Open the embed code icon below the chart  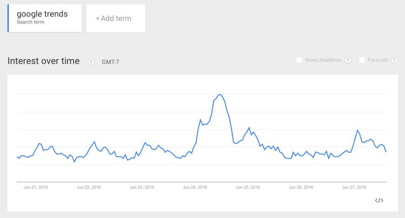click(x=379, y=200)
